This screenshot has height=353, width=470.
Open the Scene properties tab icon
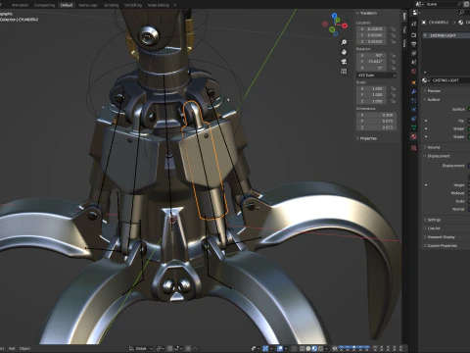tap(414, 62)
